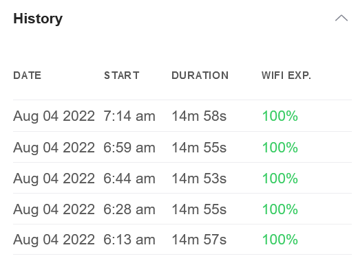Select the 6:44 am start time entry
The width and height of the screenshot is (358, 265).
pos(129,178)
